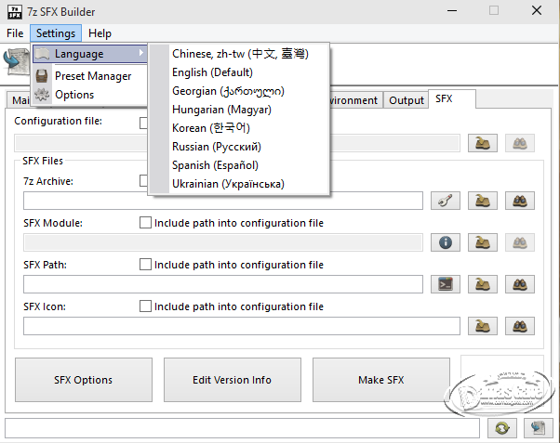Expand the Language submenu entry
This screenshot has width=560, height=443.
tap(90, 54)
